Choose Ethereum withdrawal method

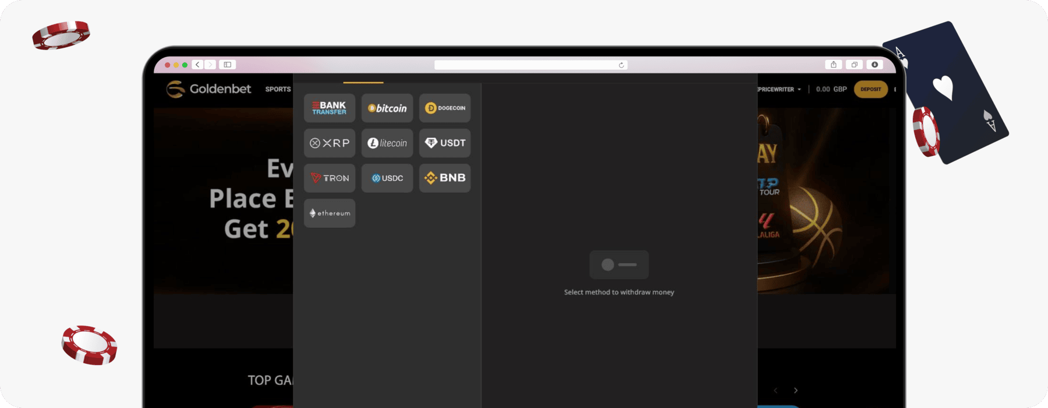coord(330,213)
